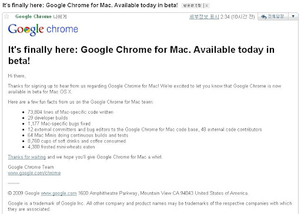
Task: Click the email subject line at top
Action: (90, 5)
